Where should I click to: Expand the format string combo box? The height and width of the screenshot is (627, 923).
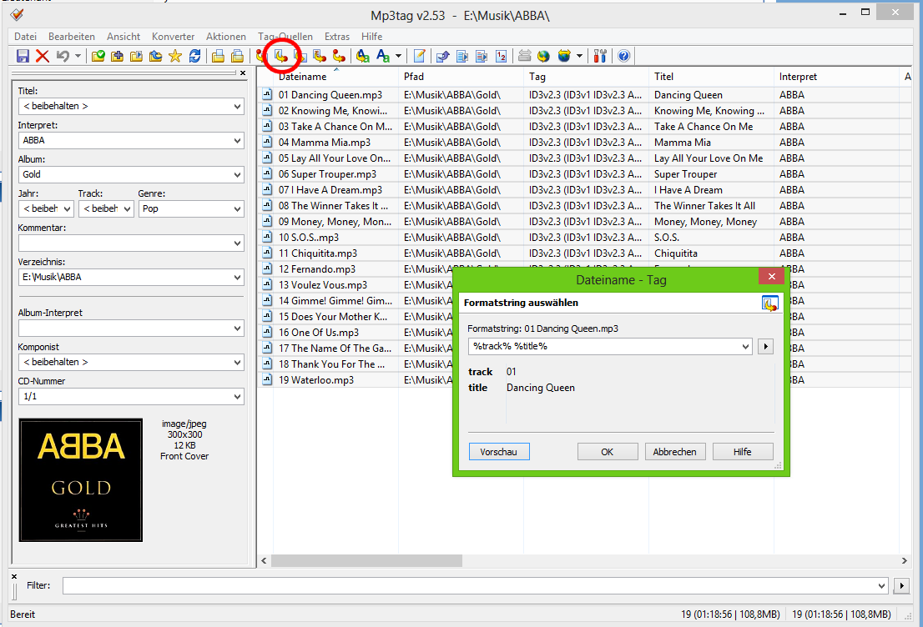click(745, 347)
